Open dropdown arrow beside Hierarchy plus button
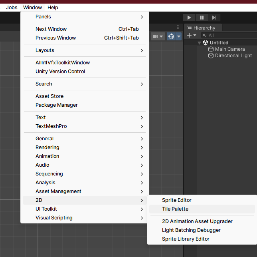The height and width of the screenshot is (257, 257). pos(195,35)
